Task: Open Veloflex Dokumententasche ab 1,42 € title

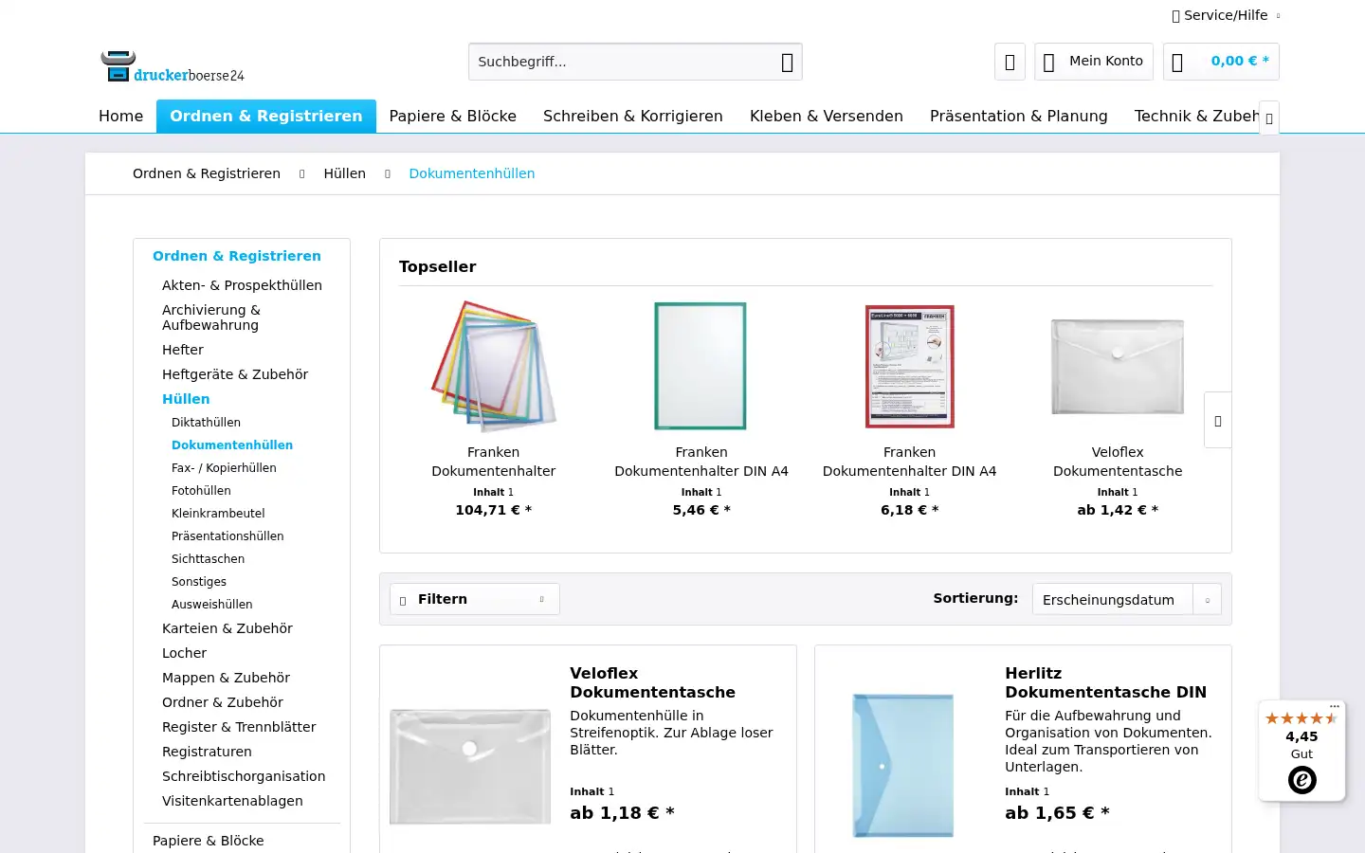Action: tap(1118, 462)
